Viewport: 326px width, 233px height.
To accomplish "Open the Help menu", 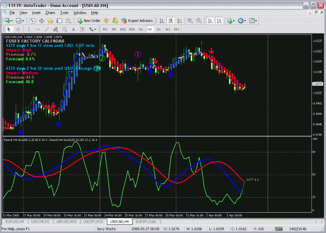I will pyautogui.click(x=94, y=12).
